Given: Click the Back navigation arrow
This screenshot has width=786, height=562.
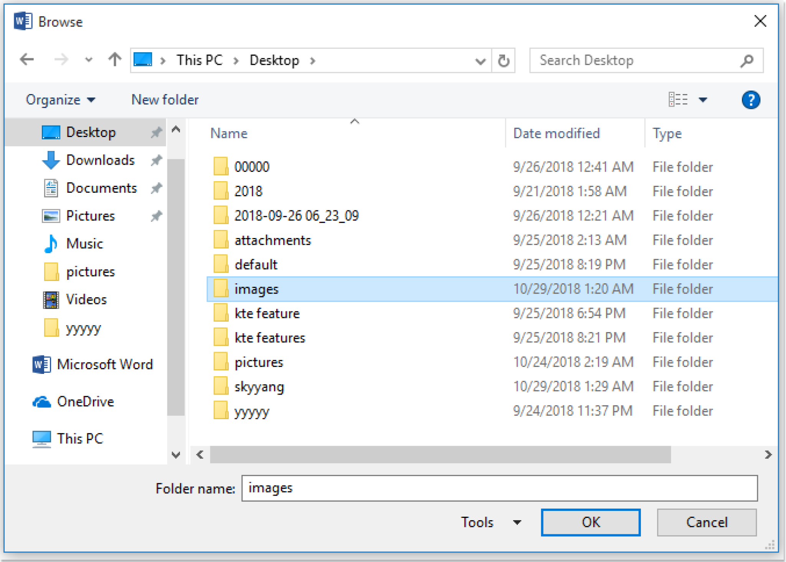Looking at the screenshot, I should 26,60.
